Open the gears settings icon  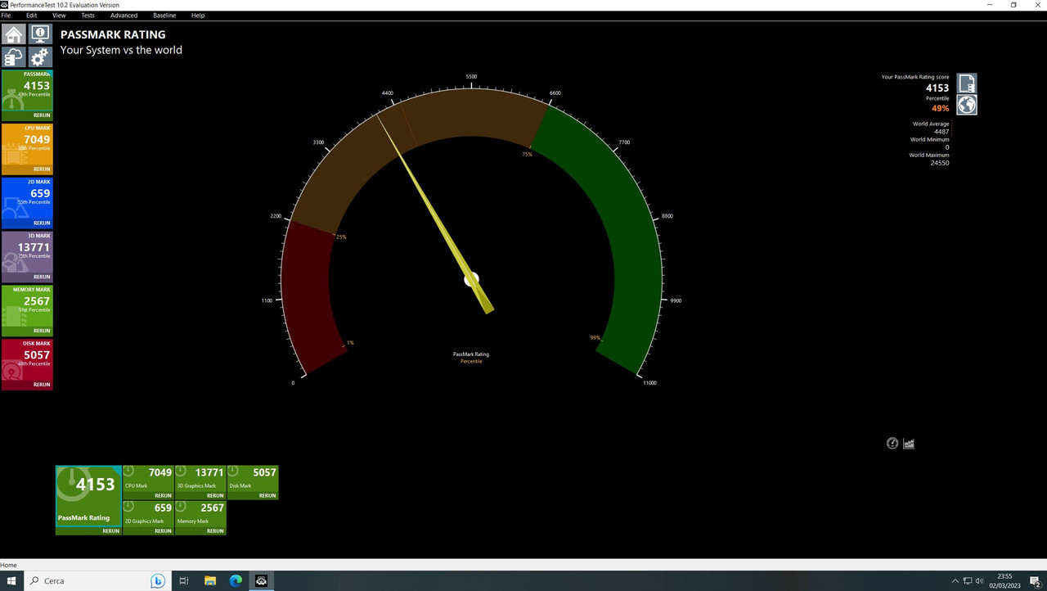coord(40,56)
